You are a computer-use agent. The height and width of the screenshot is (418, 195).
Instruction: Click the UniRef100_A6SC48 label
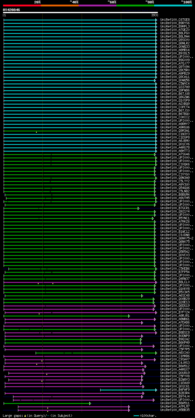[175, 295]
